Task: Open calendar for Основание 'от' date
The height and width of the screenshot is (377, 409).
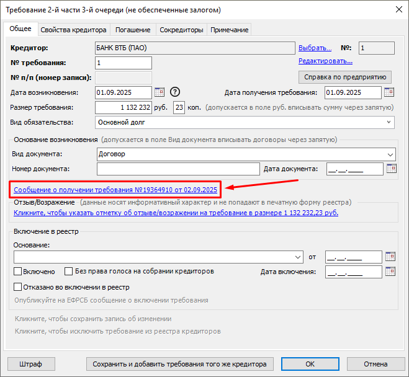Action: click(390, 256)
